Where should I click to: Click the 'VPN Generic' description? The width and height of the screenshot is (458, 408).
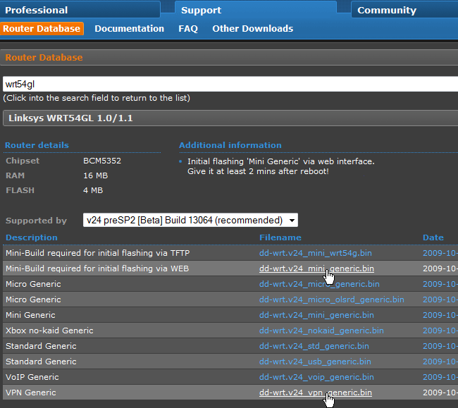pos(31,392)
